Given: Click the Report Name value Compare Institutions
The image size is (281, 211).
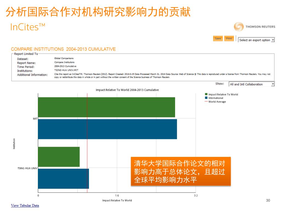Looking at the screenshot, I should (64, 62).
